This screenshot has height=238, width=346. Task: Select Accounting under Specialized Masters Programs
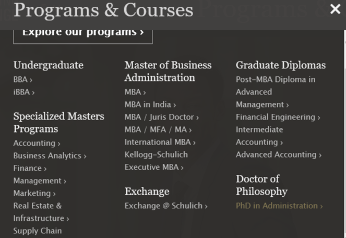coord(37,143)
